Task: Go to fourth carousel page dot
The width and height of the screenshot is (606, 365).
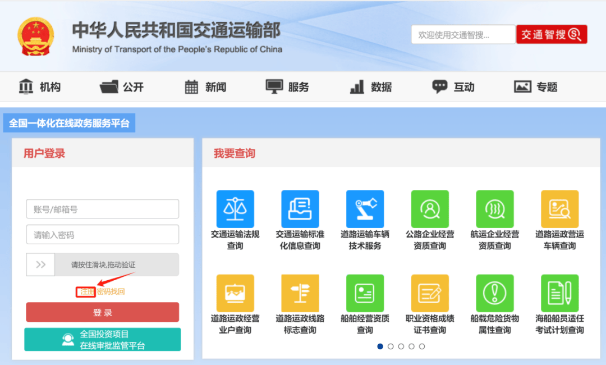Action: (x=411, y=346)
